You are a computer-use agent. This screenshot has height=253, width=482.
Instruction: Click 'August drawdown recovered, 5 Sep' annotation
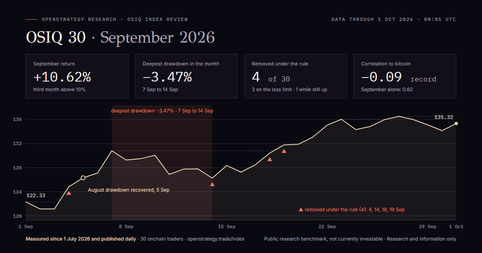pyautogui.click(x=129, y=190)
